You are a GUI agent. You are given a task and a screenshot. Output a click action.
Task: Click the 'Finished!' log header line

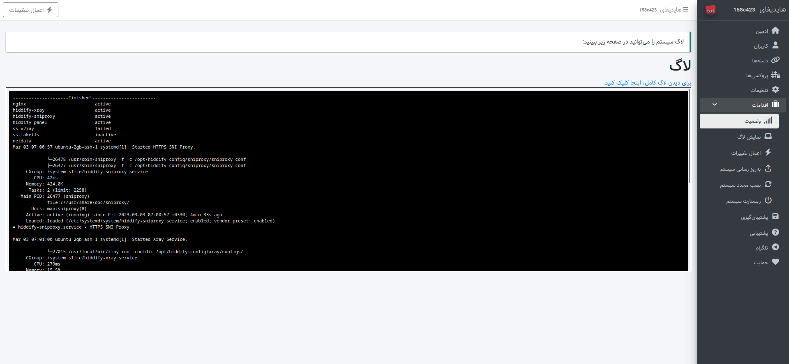click(x=84, y=98)
